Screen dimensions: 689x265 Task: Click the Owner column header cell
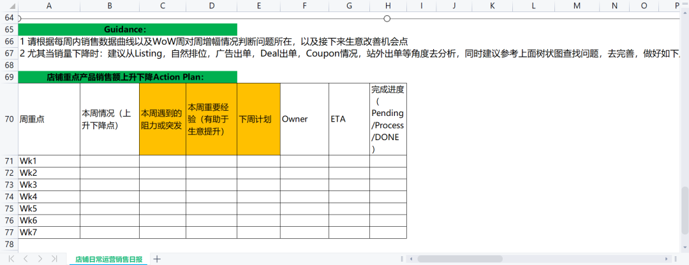304,118
